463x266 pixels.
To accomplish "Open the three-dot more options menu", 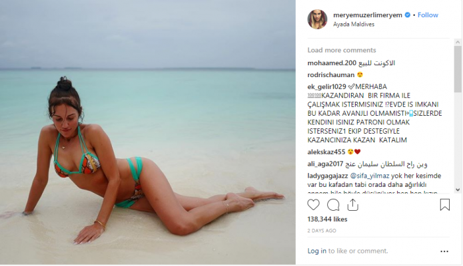I will click(444, 251).
